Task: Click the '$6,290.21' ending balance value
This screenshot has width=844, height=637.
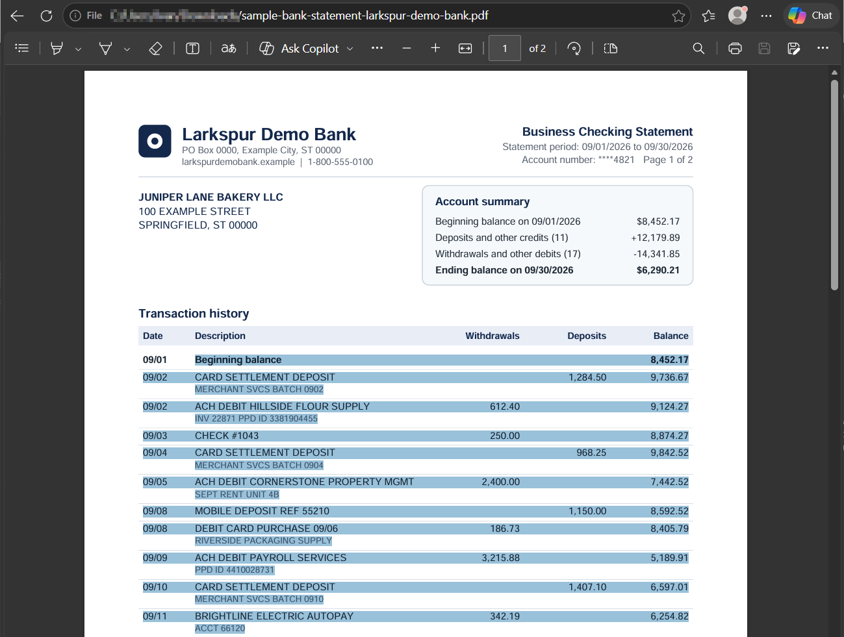Action: pos(658,270)
